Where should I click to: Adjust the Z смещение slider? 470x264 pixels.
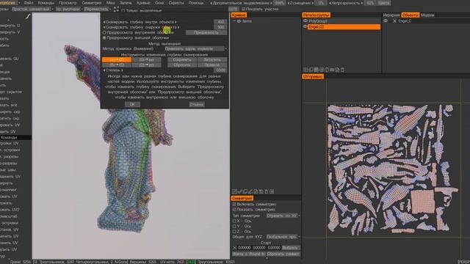coord(300,3)
